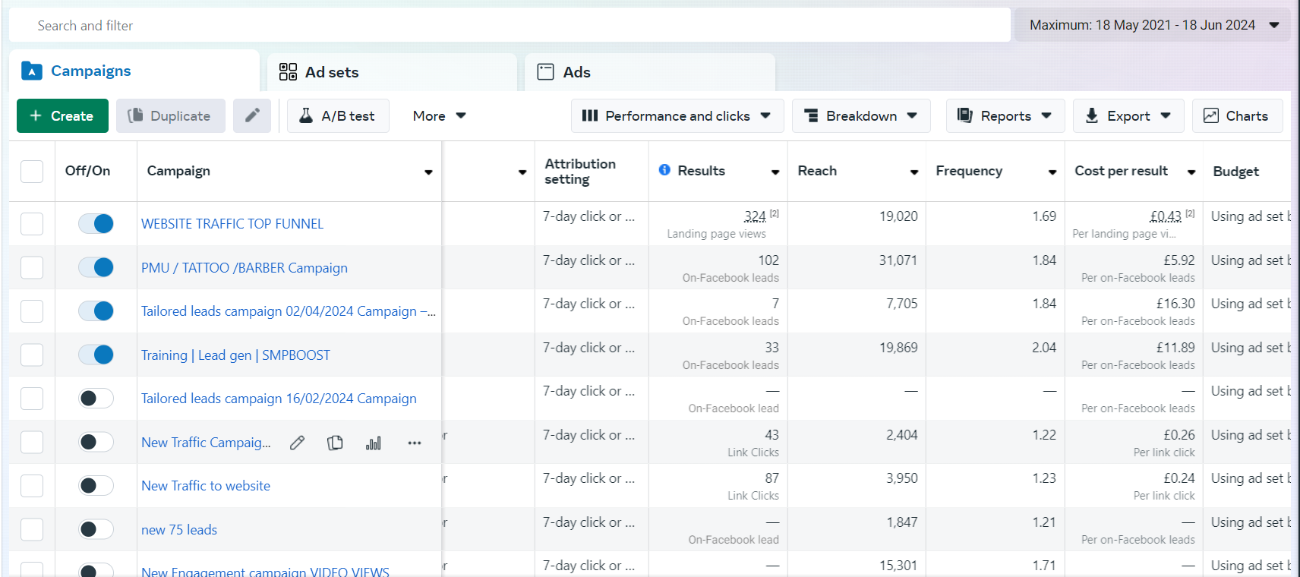Open charts icon for New Traffic Campaign row
The height and width of the screenshot is (577, 1300).
374,443
